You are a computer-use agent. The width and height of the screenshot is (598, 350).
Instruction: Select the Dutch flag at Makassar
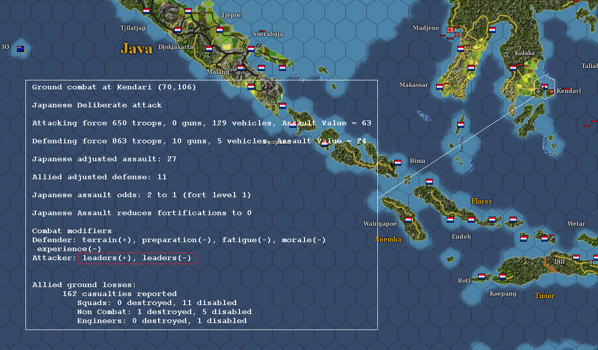440,87
